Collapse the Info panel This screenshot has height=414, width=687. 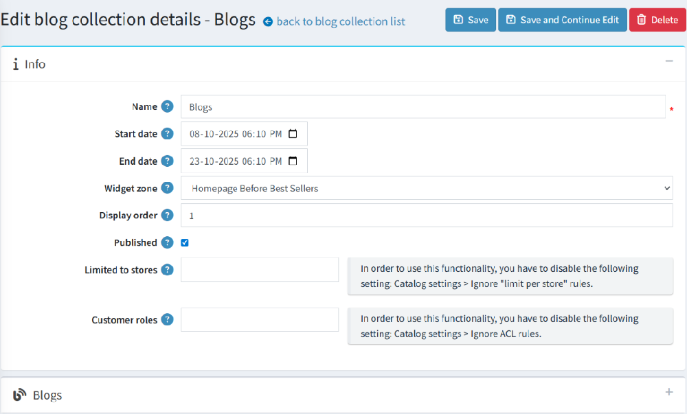[668, 61]
